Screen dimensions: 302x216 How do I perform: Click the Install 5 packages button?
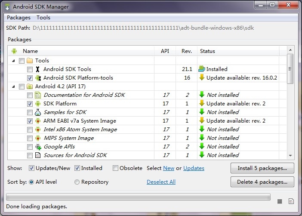262,168
